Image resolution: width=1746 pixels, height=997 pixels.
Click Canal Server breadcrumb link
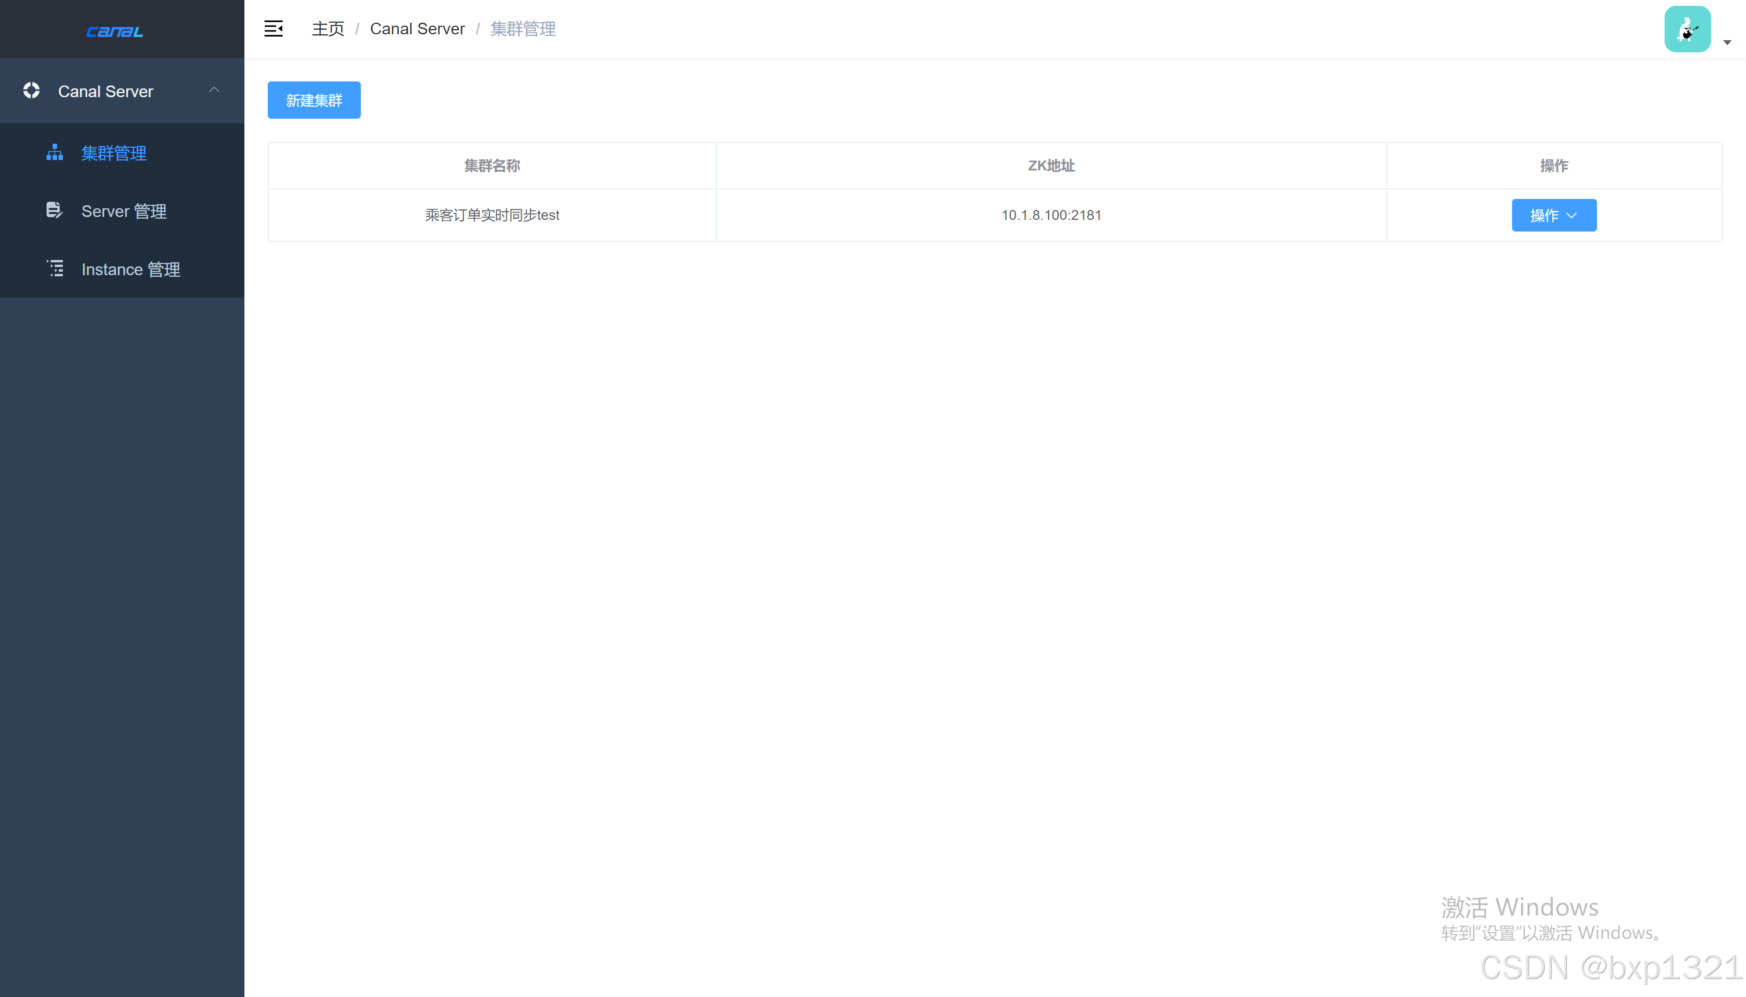click(x=417, y=29)
